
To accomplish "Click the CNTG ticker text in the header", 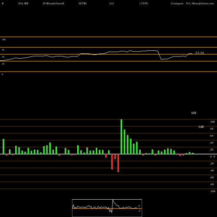I will pyautogui.click(x=145, y=3).
